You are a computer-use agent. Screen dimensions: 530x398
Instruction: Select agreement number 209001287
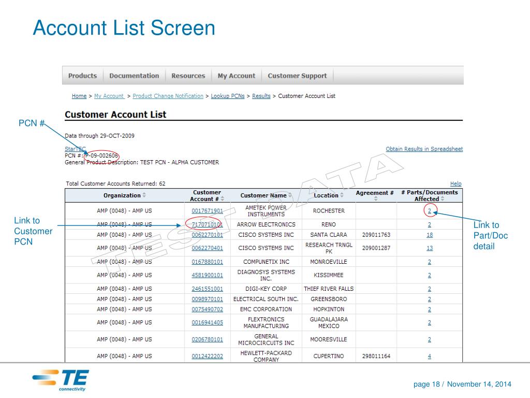376,248
